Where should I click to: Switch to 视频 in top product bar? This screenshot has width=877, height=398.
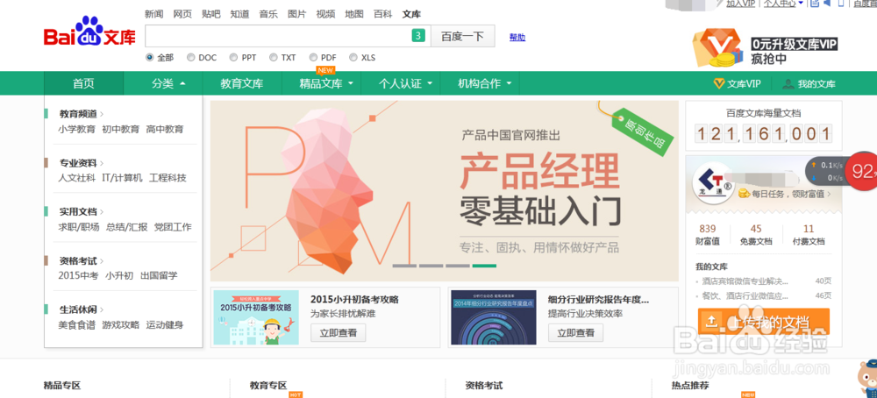[x=325, y=14]
